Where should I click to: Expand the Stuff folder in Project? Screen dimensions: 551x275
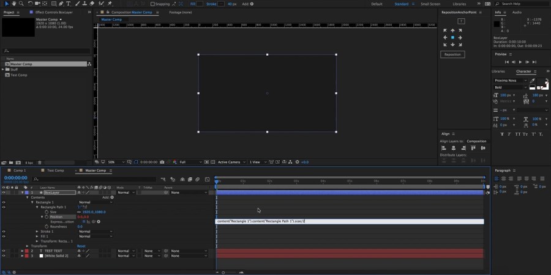point(3,70)
